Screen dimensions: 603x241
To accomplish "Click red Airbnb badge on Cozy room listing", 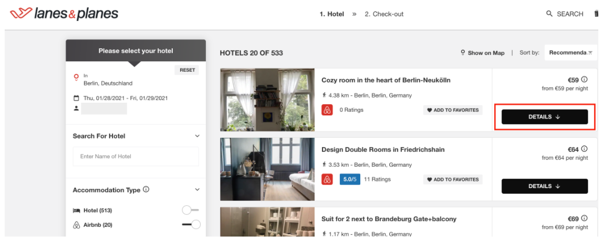I will [x=327, y=109].
